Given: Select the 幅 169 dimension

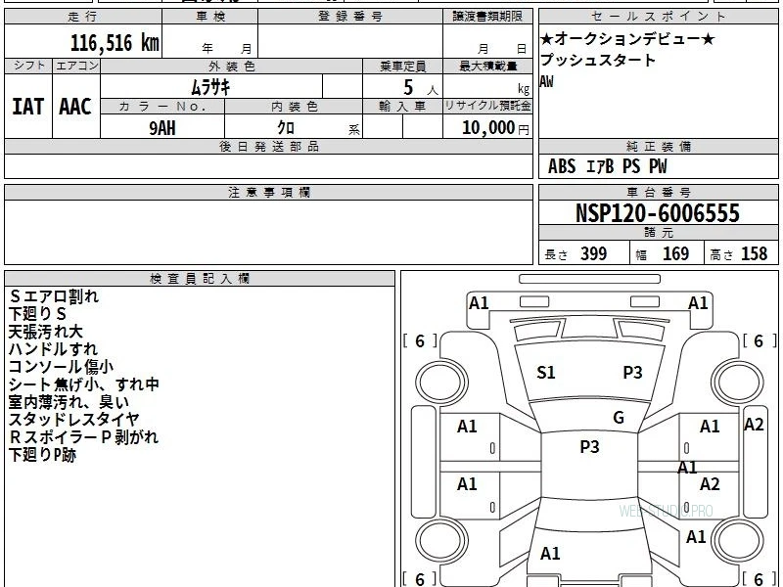Looking at the screenshot, I should tap(663, 253).
